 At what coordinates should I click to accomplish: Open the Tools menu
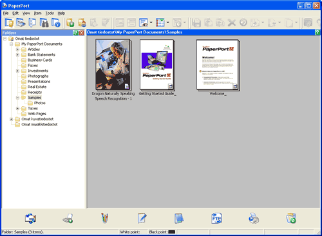[x=50, y=14]
